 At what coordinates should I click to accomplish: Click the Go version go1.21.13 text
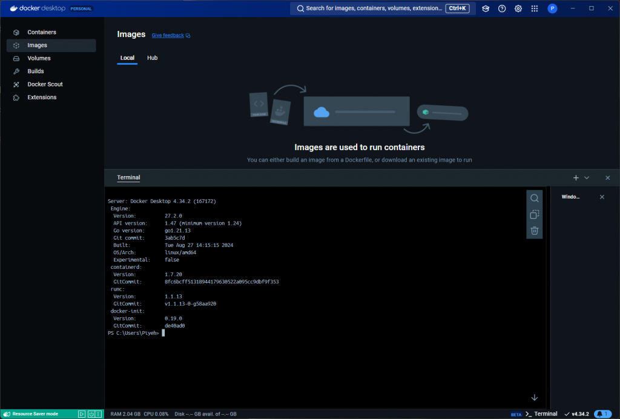(177, 231)
